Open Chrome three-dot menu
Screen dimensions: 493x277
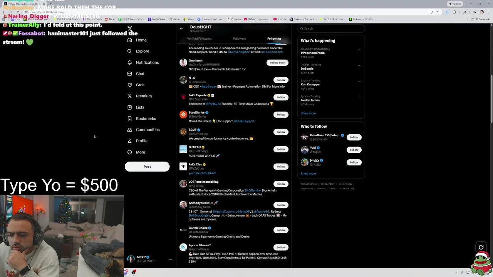coord(488,12)
